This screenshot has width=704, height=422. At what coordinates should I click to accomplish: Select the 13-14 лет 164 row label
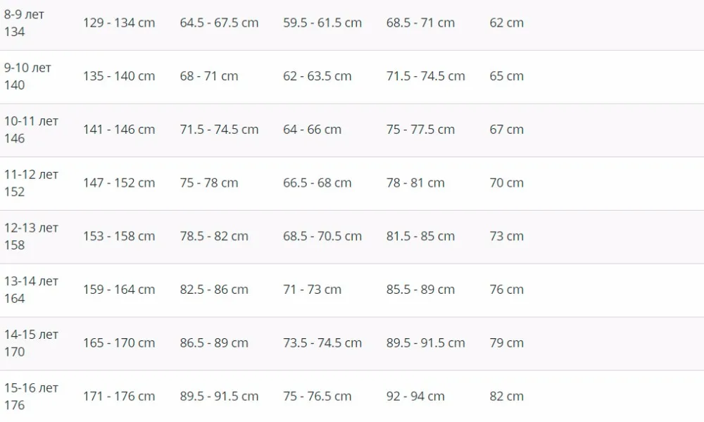click(31, 290)
